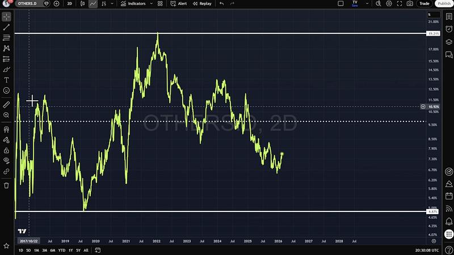Toggle the link drawings chain icon
Image resolution: width=454 pixels, height=255 pixels.
[6, 172]
